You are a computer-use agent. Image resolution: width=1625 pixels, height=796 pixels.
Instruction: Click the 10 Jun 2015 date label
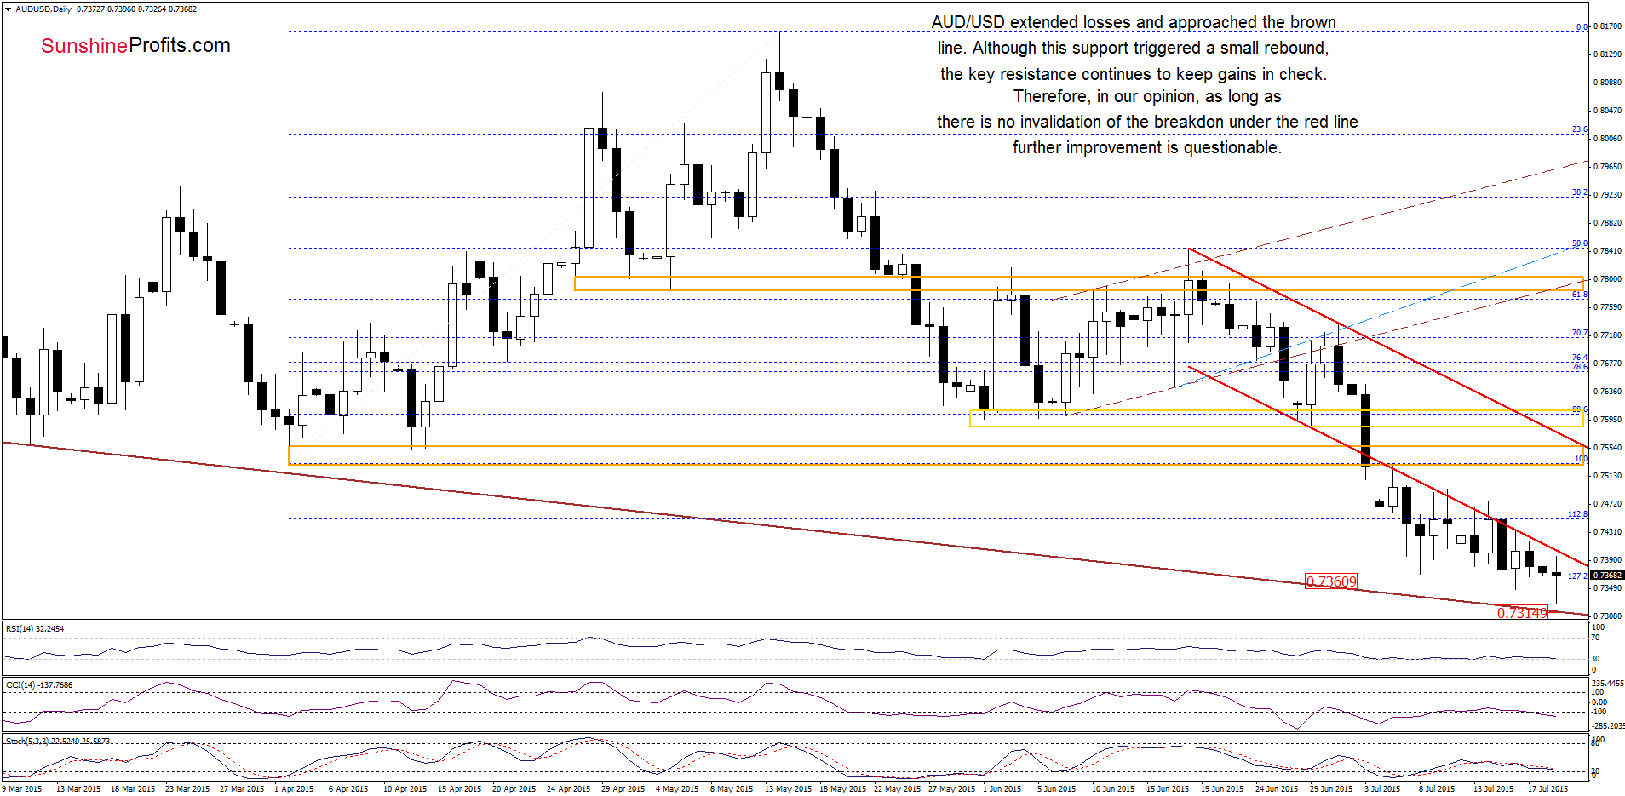1113,789
